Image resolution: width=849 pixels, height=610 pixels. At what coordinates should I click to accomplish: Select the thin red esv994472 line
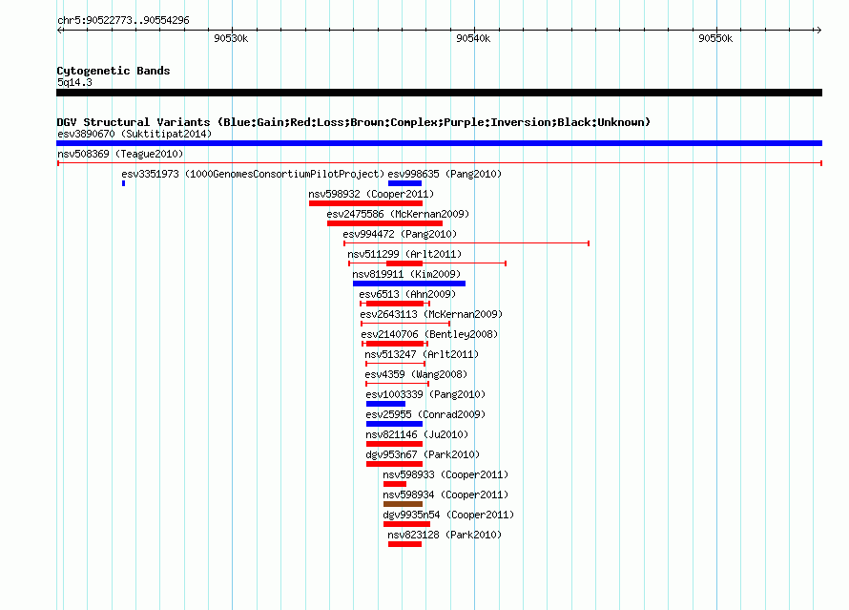click(466, 243)
